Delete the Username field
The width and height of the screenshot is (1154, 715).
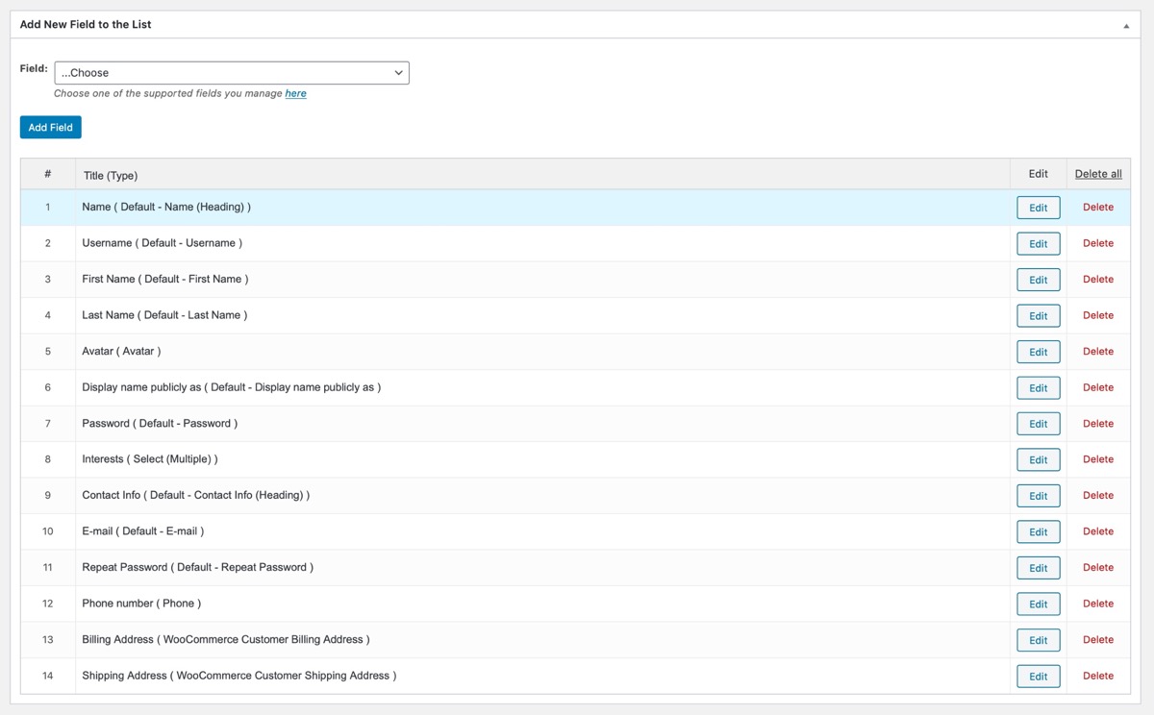pyautogui.click(x=1098, y=243)
